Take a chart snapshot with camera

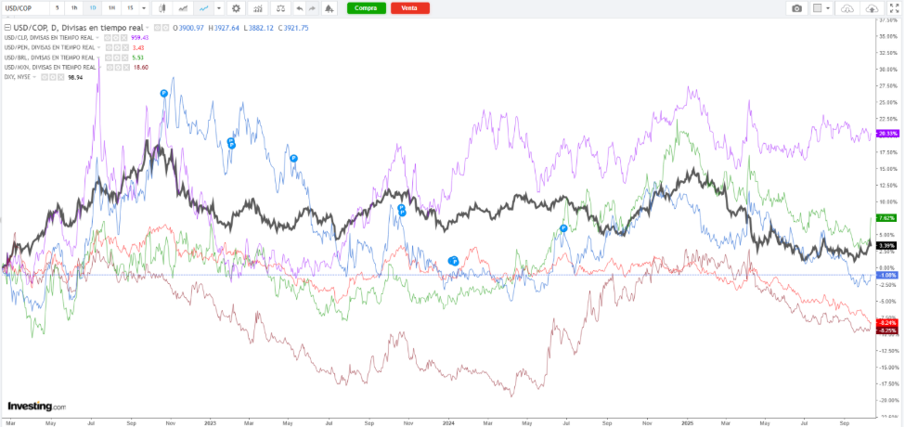796,8
